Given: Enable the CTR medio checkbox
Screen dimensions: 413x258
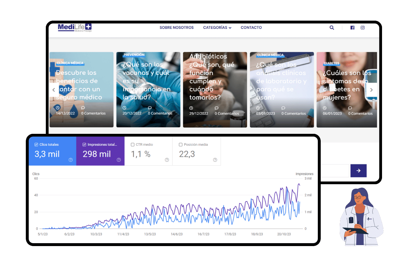Looking at the screenshot, I should pos(133,145).
